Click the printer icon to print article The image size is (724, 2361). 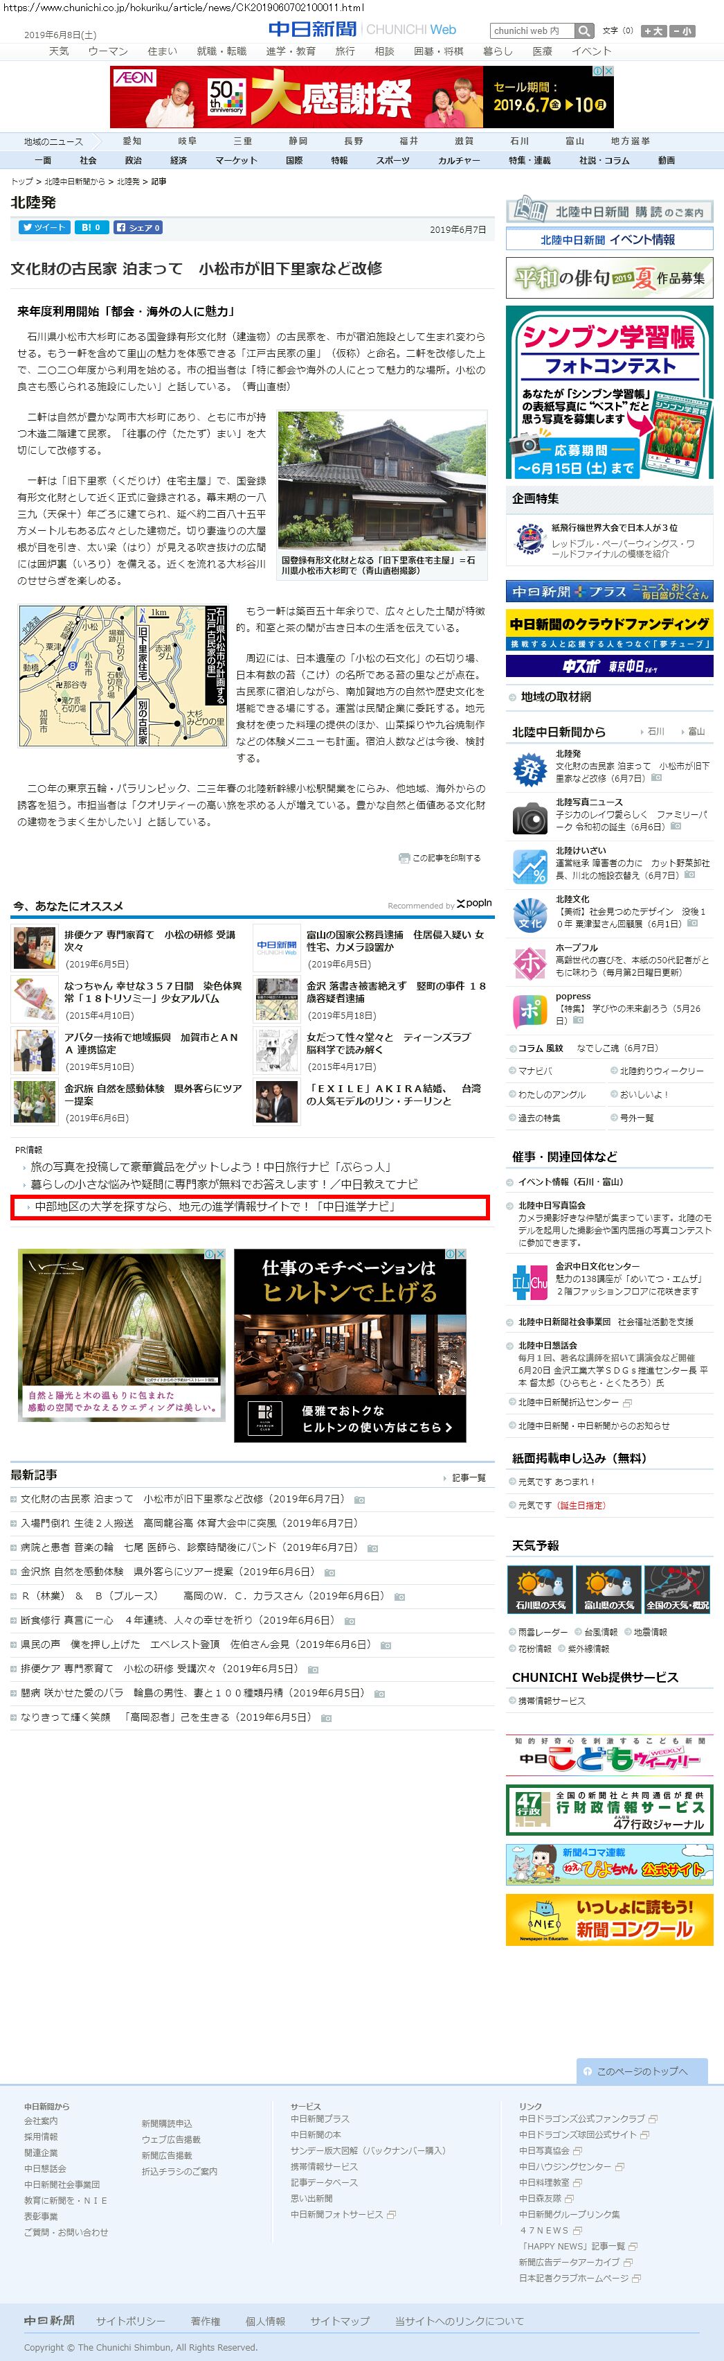click(404, 858)
